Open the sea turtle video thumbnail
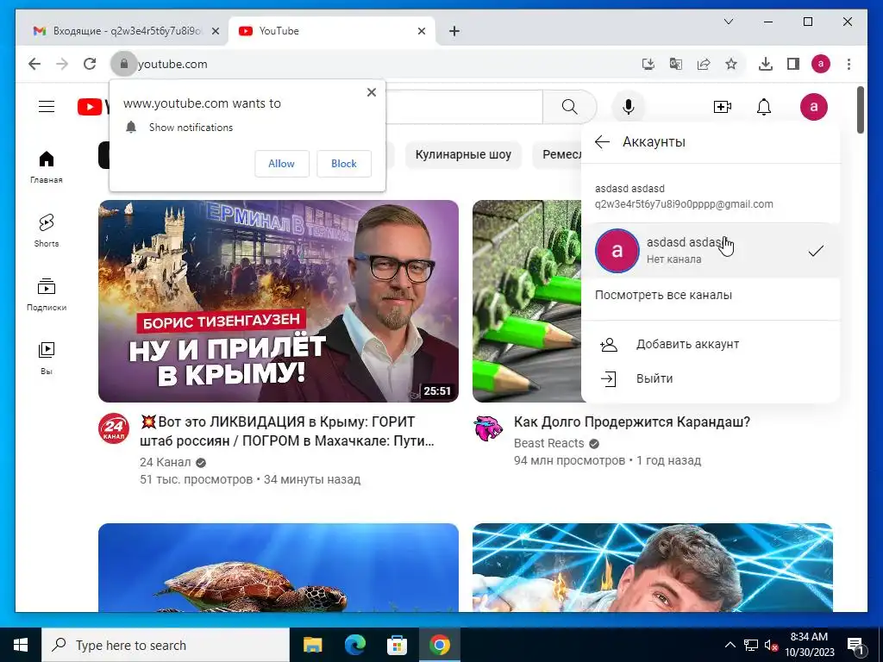 pyautogui.click(x=279, y=567)
